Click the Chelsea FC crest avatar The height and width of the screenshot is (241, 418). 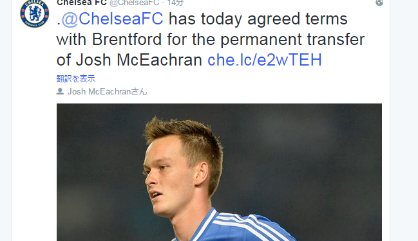point(35,13)
